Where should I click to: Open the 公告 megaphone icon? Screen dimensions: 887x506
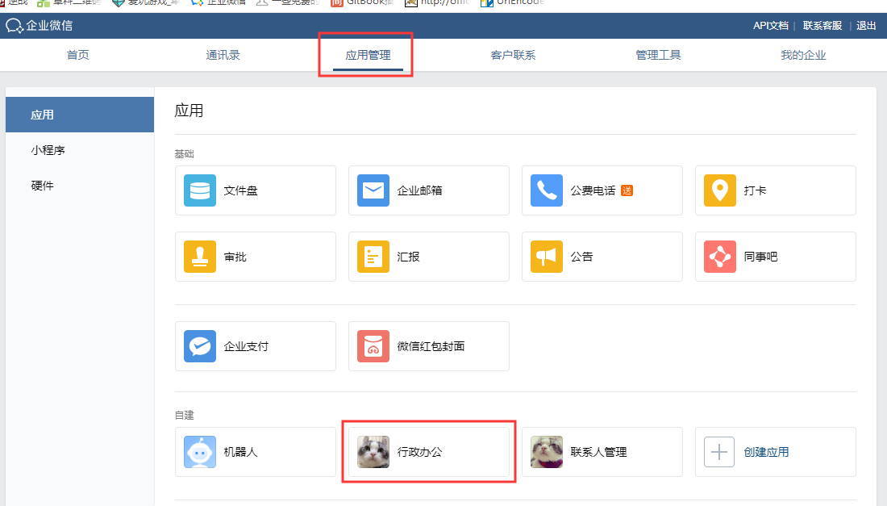pyautogui.click(x=547, y=257)
